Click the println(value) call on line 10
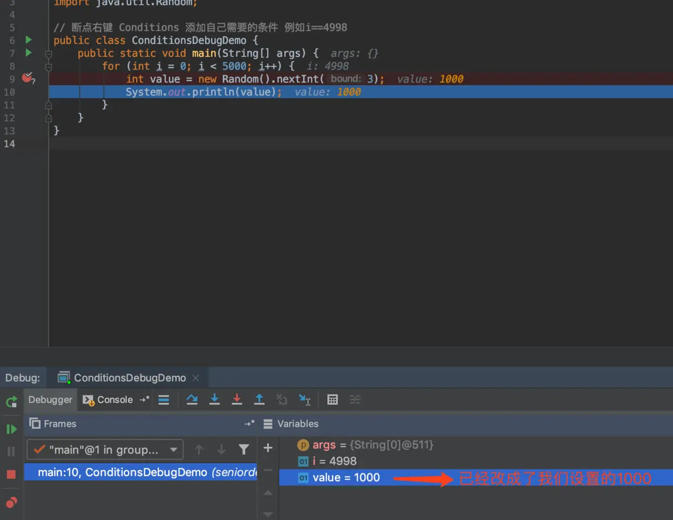The width and height of the screenshot is (673, 520). pyautogui.click(x=234, y=92)
